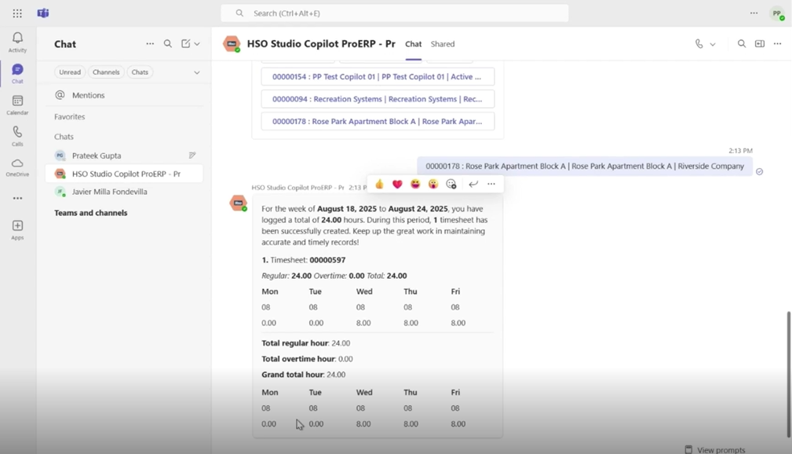
Task: Expand the chat filters chevron
Action: pos(196,72)
